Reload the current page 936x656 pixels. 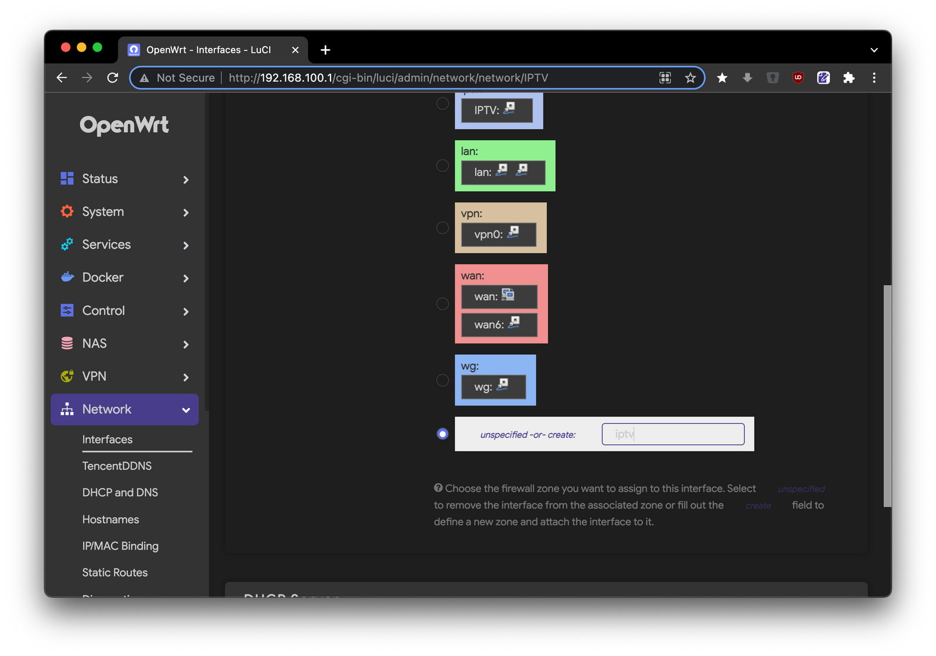click(x=113, y=78)
